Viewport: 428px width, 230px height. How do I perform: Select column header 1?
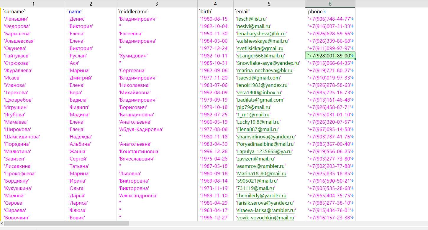click(x=34, y=4)
